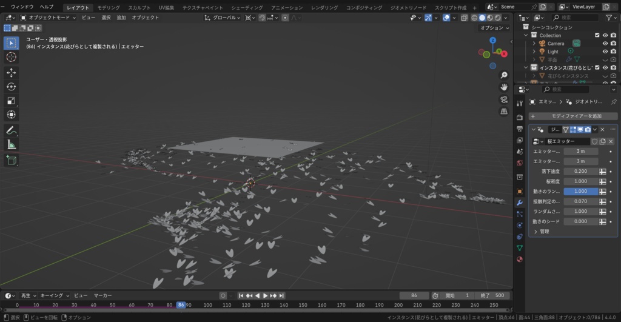
Task: Adjust the 桜密度 value field 1.000
Action: coord(580,181)
